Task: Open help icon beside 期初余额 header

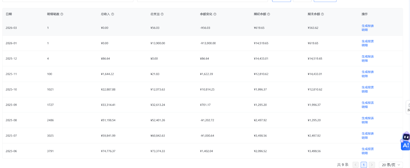Action: (268, 14)
